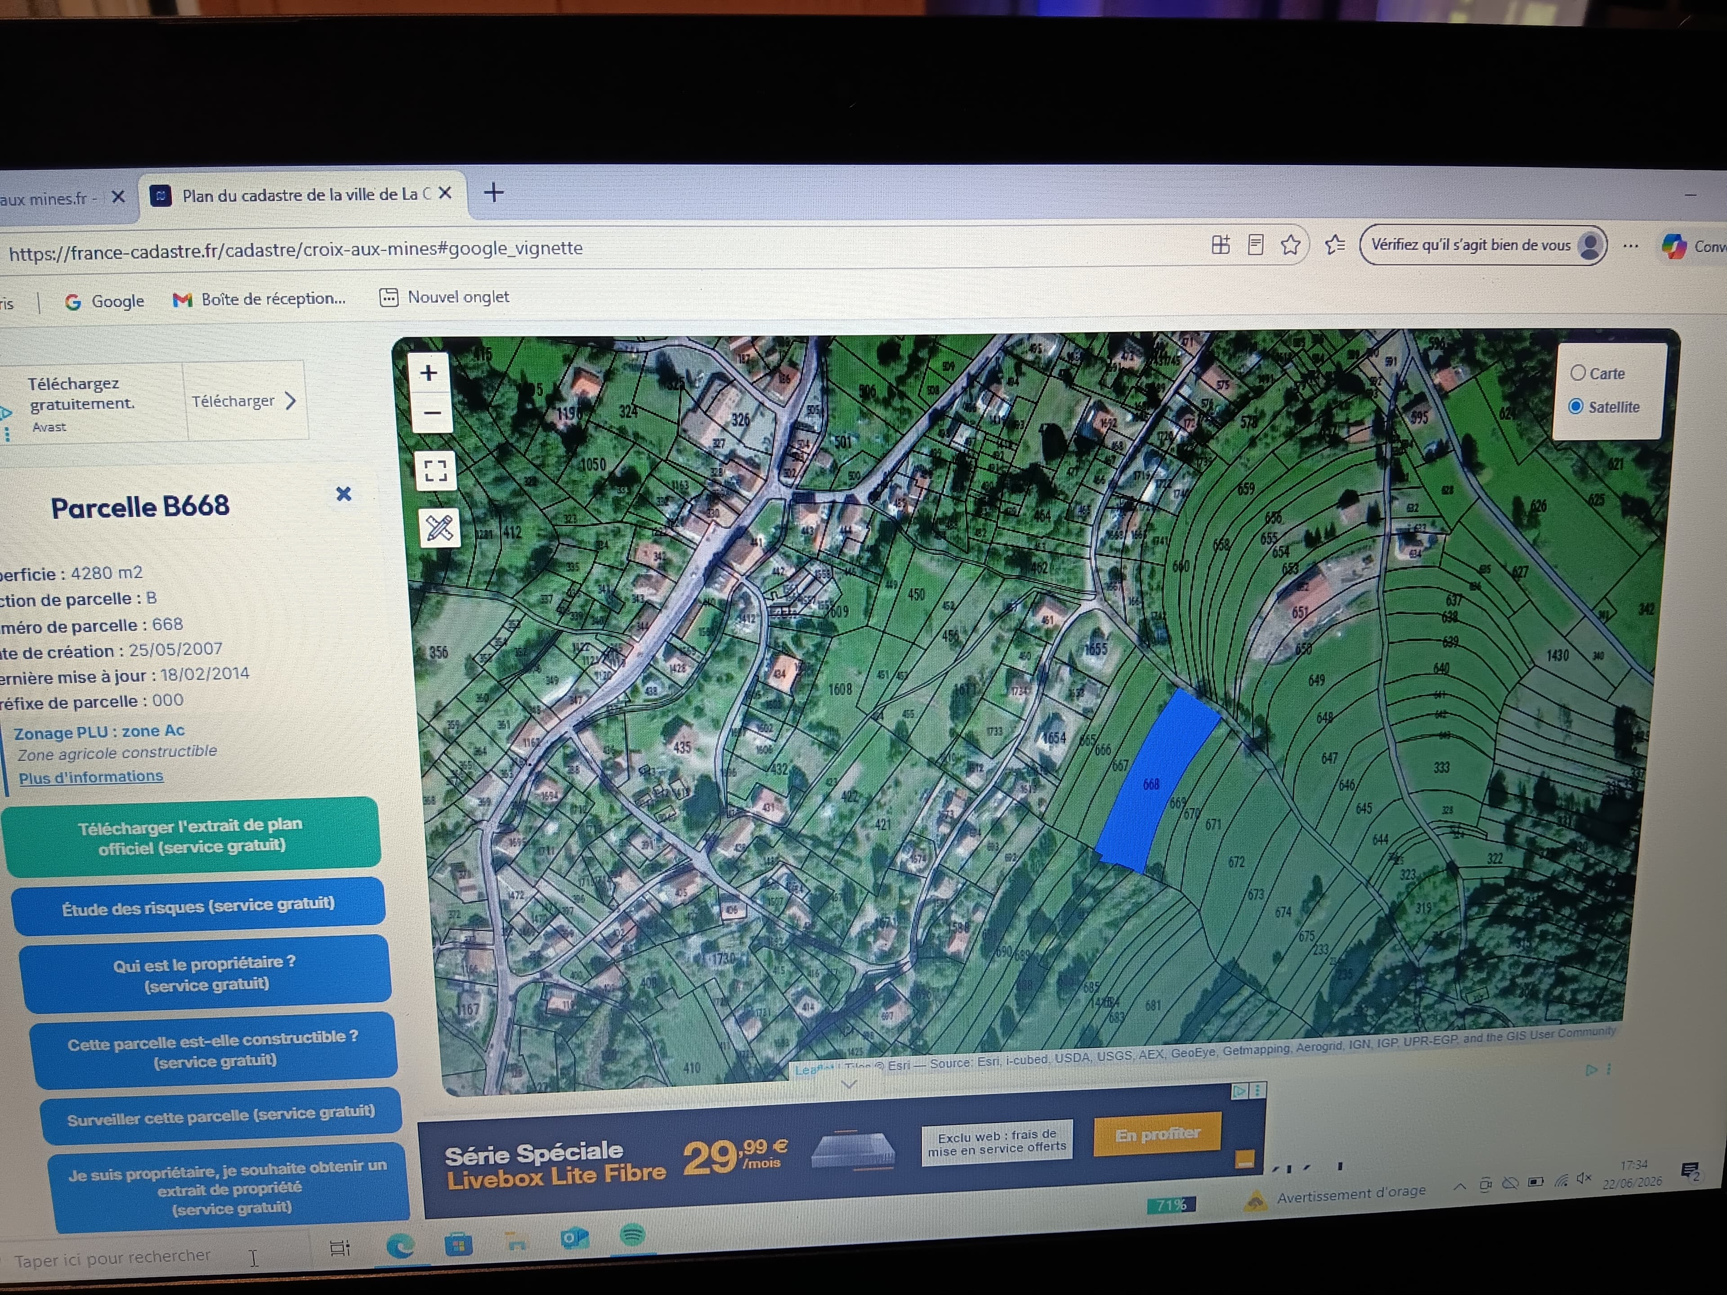Viewport: 1727px width, 1295px height.
Task: Expand the hidden system tray icons chevron
Action: point(1459,1187)
